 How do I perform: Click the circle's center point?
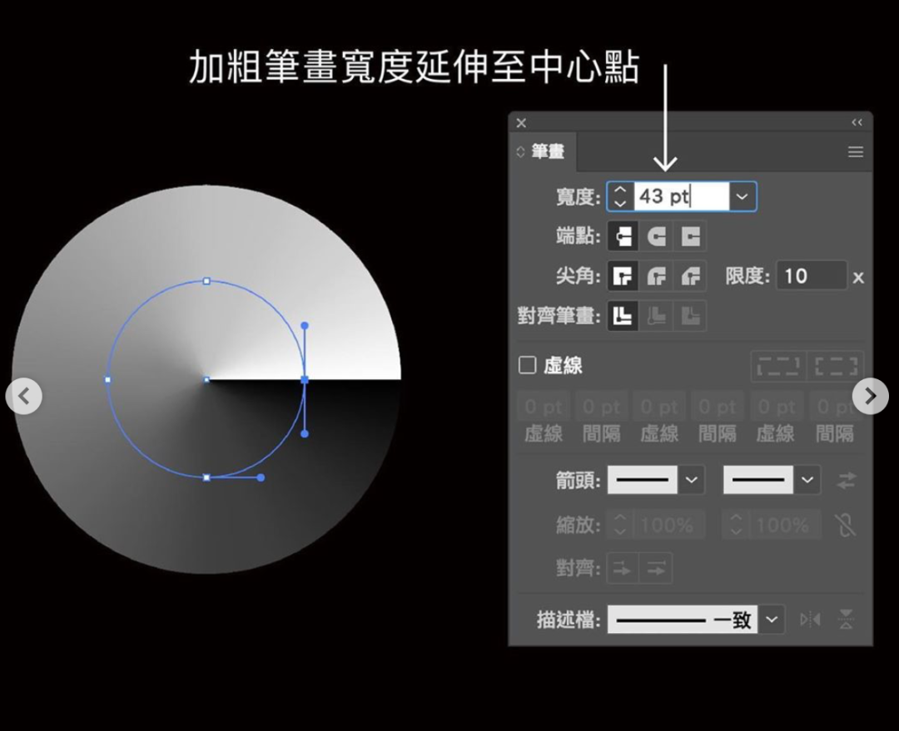pyautogui.click(x=206, y=379)
